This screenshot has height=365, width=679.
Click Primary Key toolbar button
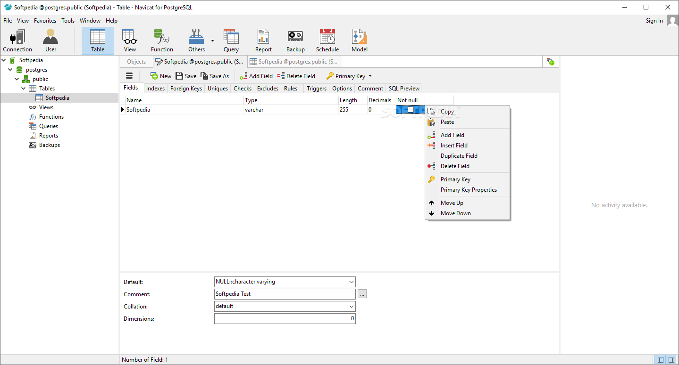pos(346,76)
